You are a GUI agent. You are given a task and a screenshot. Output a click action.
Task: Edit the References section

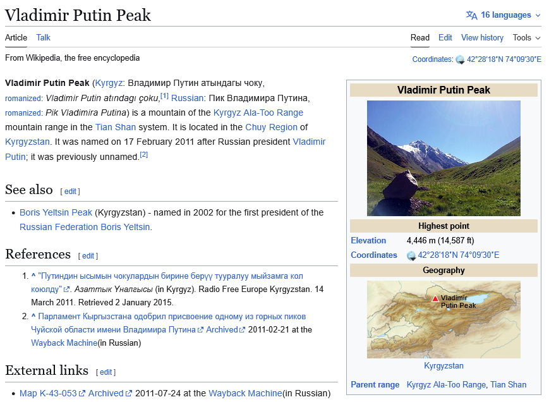point(88,256)
